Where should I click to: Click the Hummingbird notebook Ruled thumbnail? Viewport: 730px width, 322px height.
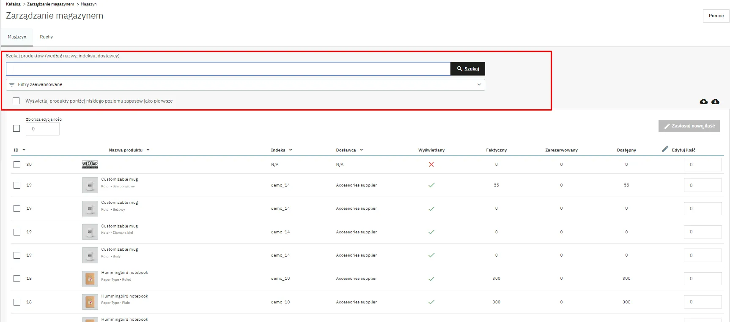[x=90, y=279]
